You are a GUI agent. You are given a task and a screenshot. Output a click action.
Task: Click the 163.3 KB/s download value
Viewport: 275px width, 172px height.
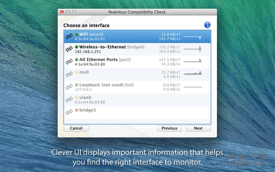coord(169,51)
